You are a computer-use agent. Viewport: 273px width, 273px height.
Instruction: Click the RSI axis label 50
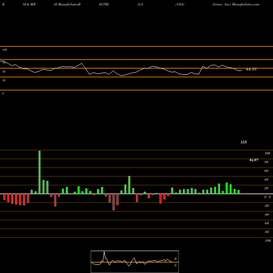(x=4, y=72)
